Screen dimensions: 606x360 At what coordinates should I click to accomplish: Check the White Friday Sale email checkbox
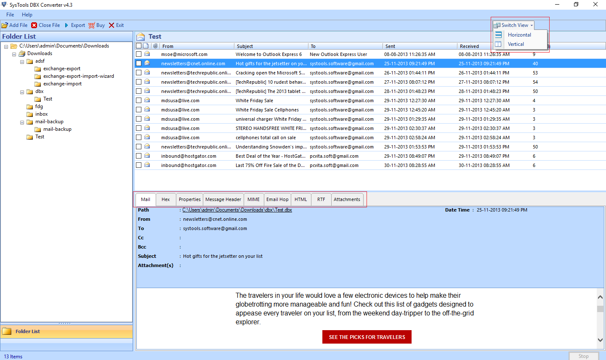(138, 101)
